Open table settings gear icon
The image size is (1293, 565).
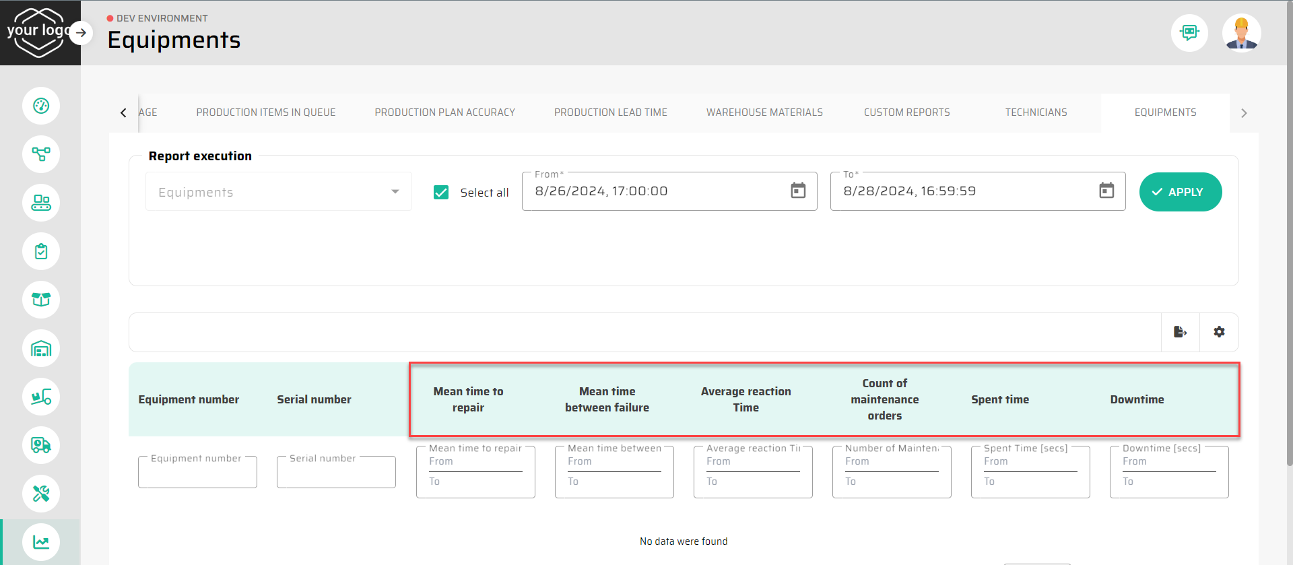(x=1219, y=332)
